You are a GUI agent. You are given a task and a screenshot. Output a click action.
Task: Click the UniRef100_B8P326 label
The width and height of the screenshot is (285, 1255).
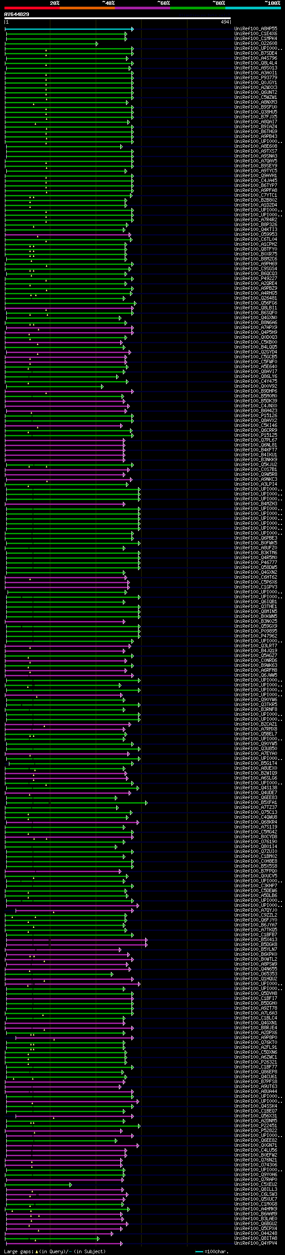pyautogui.click(x=256, y=224)
